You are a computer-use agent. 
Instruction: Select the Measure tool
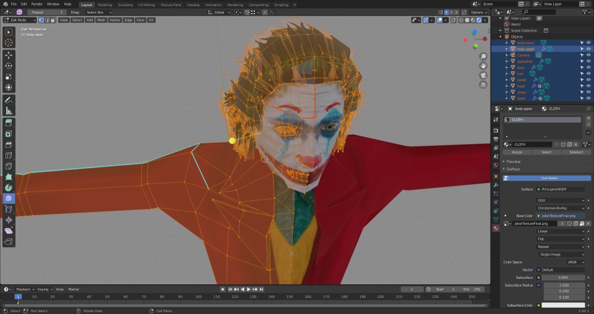coord(8,111)
